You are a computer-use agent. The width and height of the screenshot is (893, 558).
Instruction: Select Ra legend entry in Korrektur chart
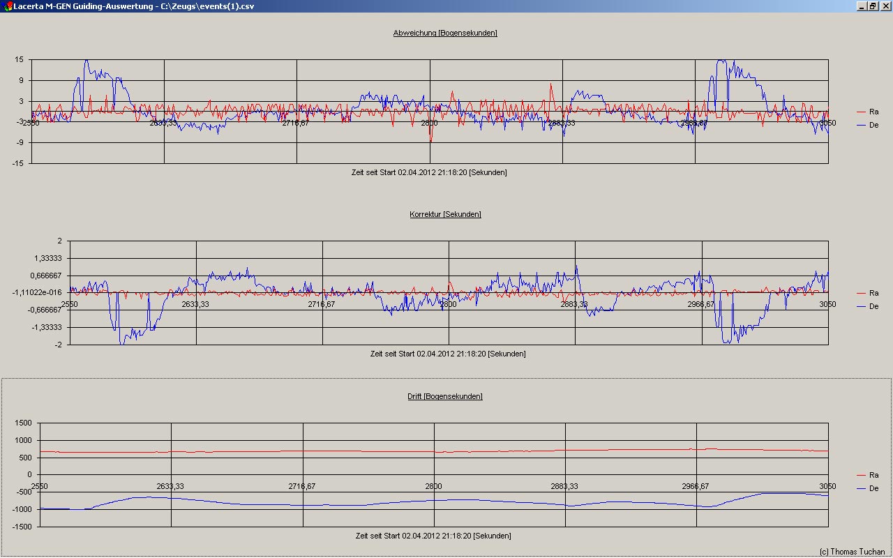tap(873, 293)
